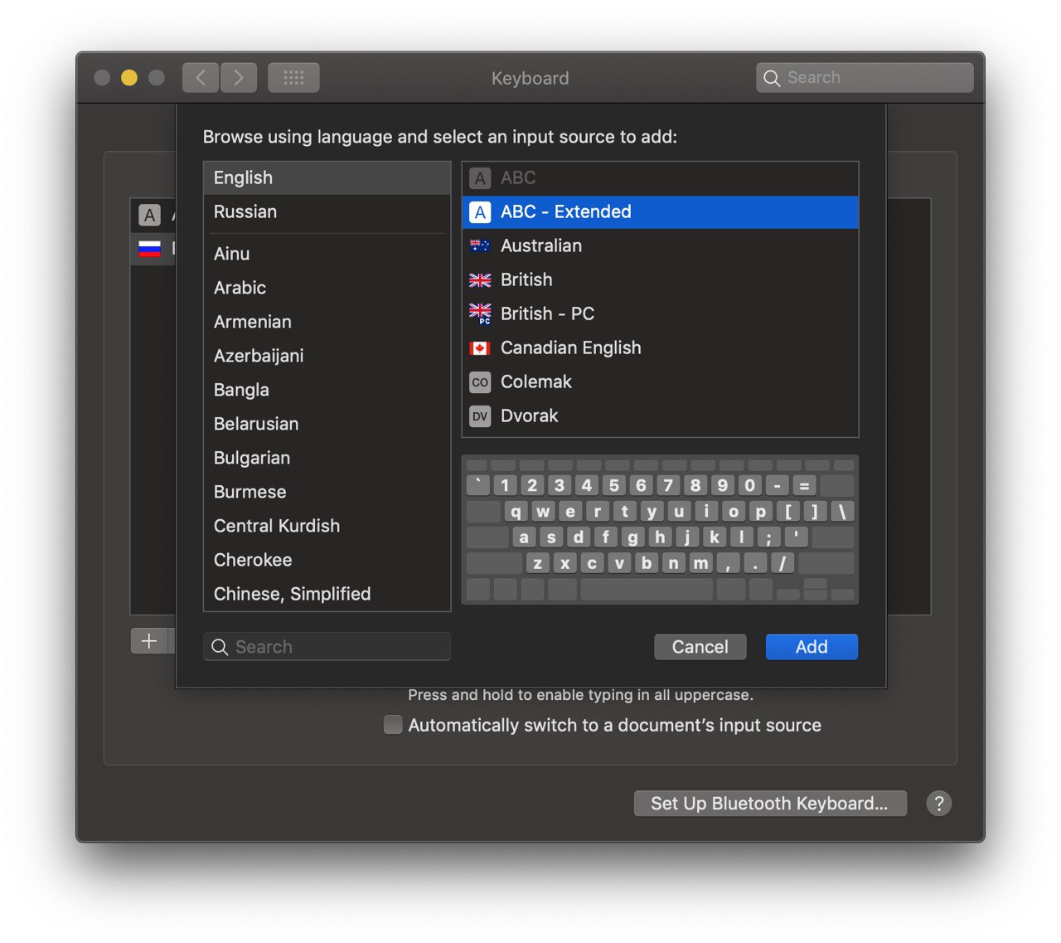This screenshot has height=943, width=1061.
Task: Click the Australian flag icon
Action: coord(480,246)
